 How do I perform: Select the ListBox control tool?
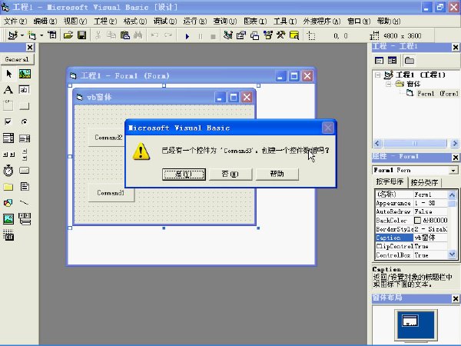(x=25, y=138)
